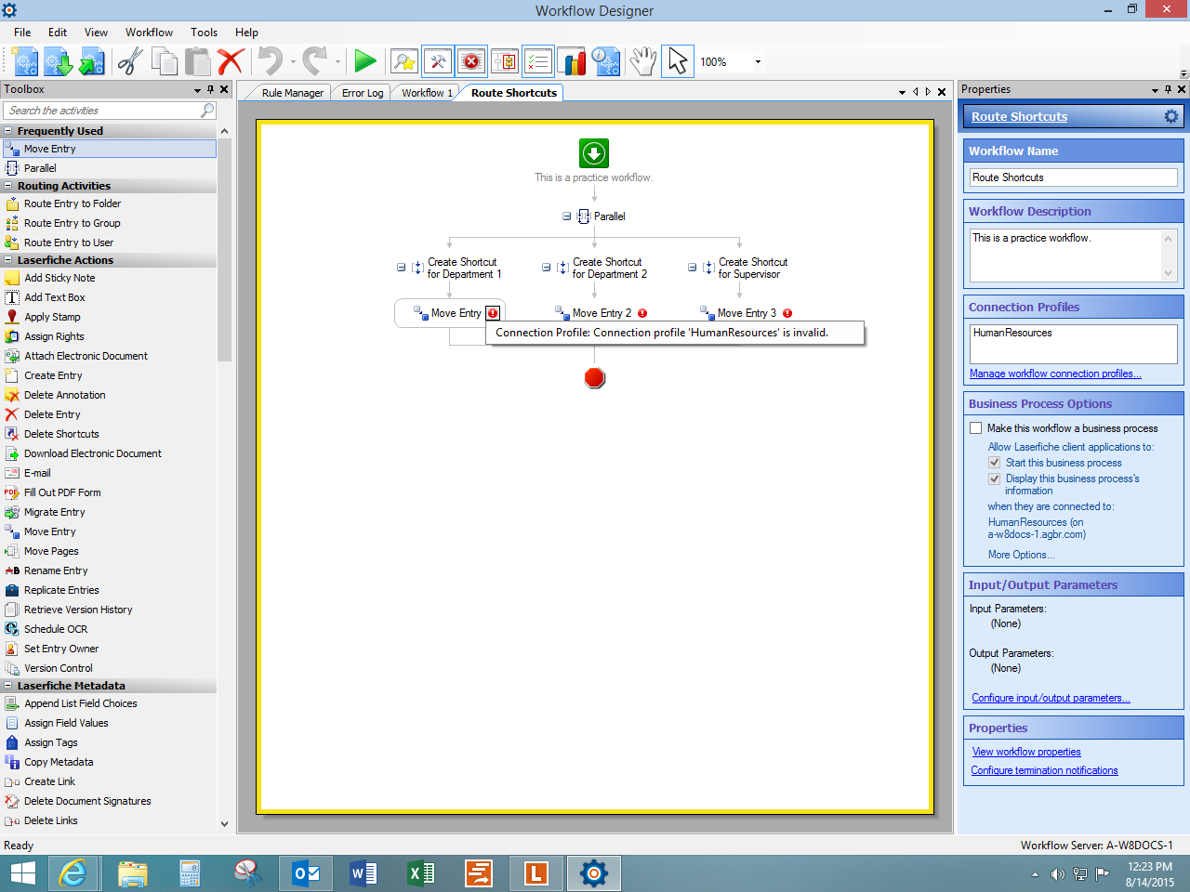Toggle auto-hide pin on the Properties panel

tap(1169, 89)
